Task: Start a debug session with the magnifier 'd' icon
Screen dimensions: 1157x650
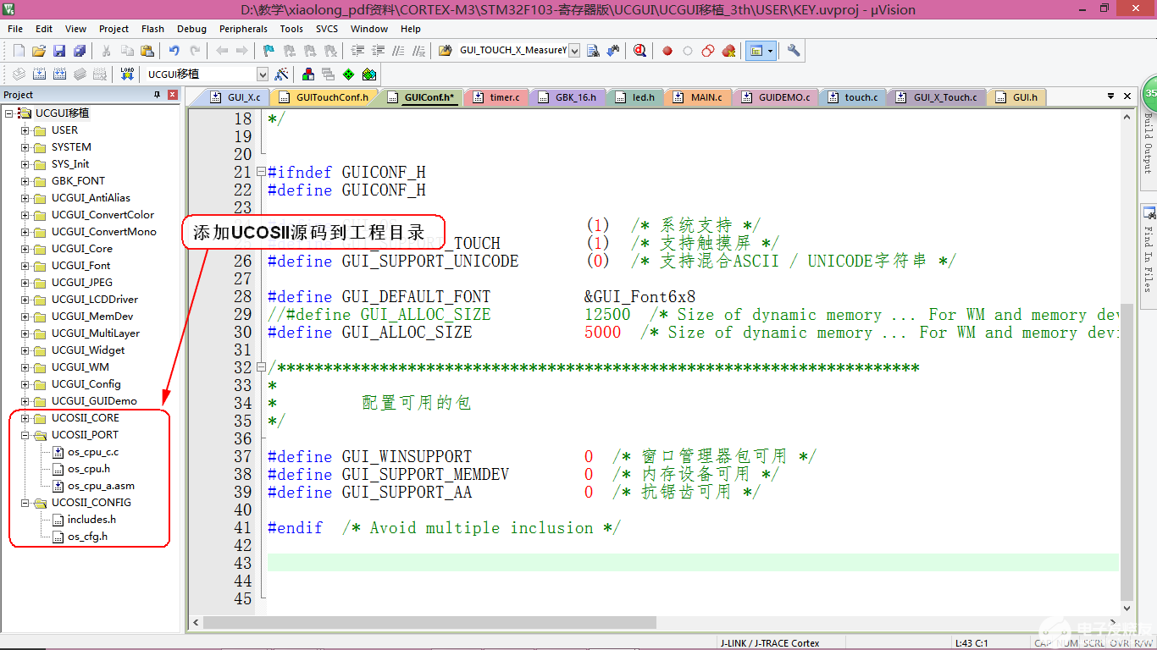Action: (x=639, y=51)
